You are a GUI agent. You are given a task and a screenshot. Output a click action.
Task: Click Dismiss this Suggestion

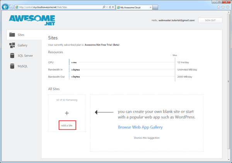[x=147, y=138]
